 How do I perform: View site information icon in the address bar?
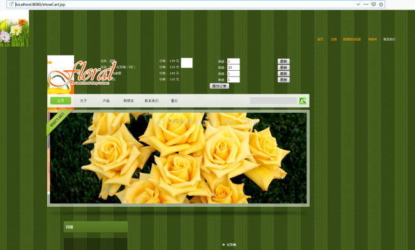(11, 4)
